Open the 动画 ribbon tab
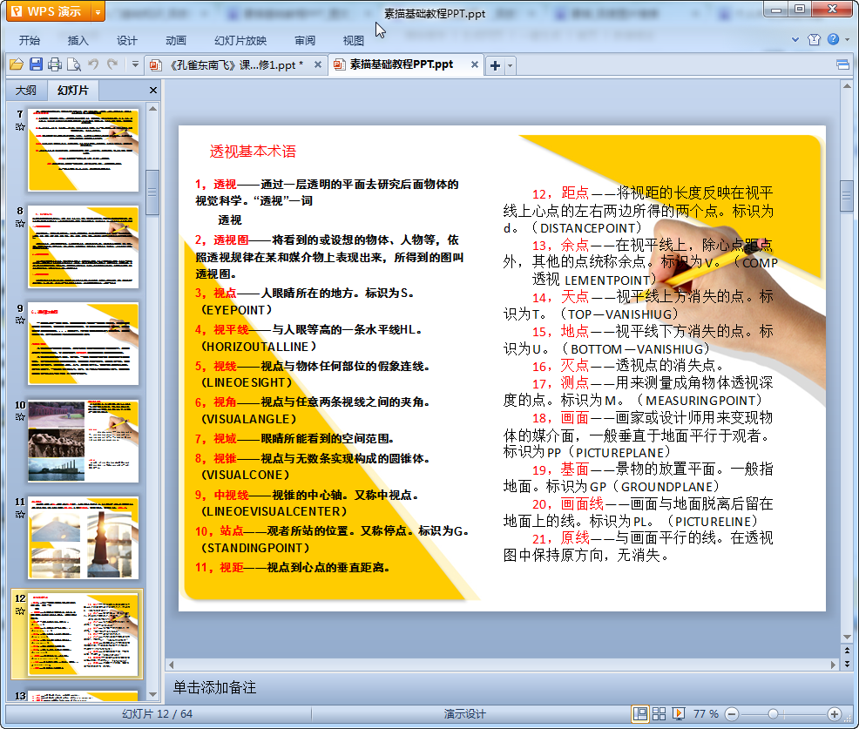 176,41
